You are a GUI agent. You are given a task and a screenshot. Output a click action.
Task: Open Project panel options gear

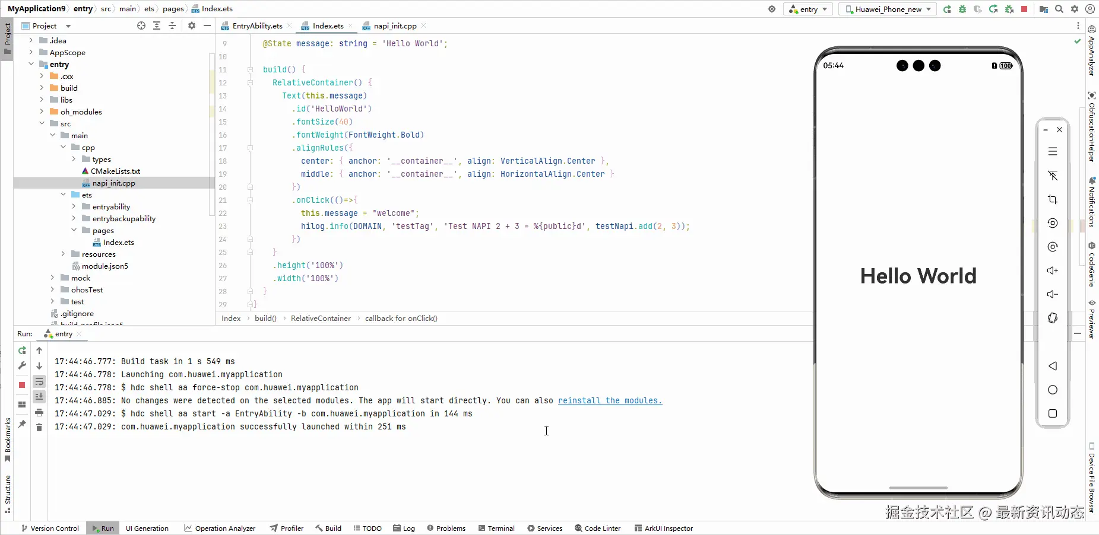[192, 26]
